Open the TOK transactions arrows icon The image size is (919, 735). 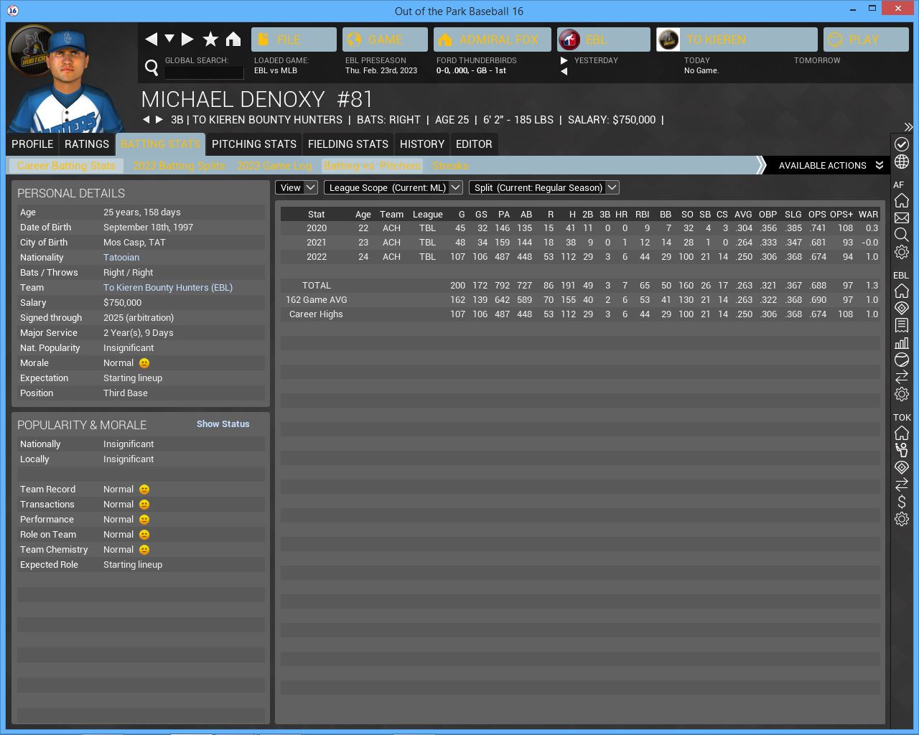click(902, 484)
